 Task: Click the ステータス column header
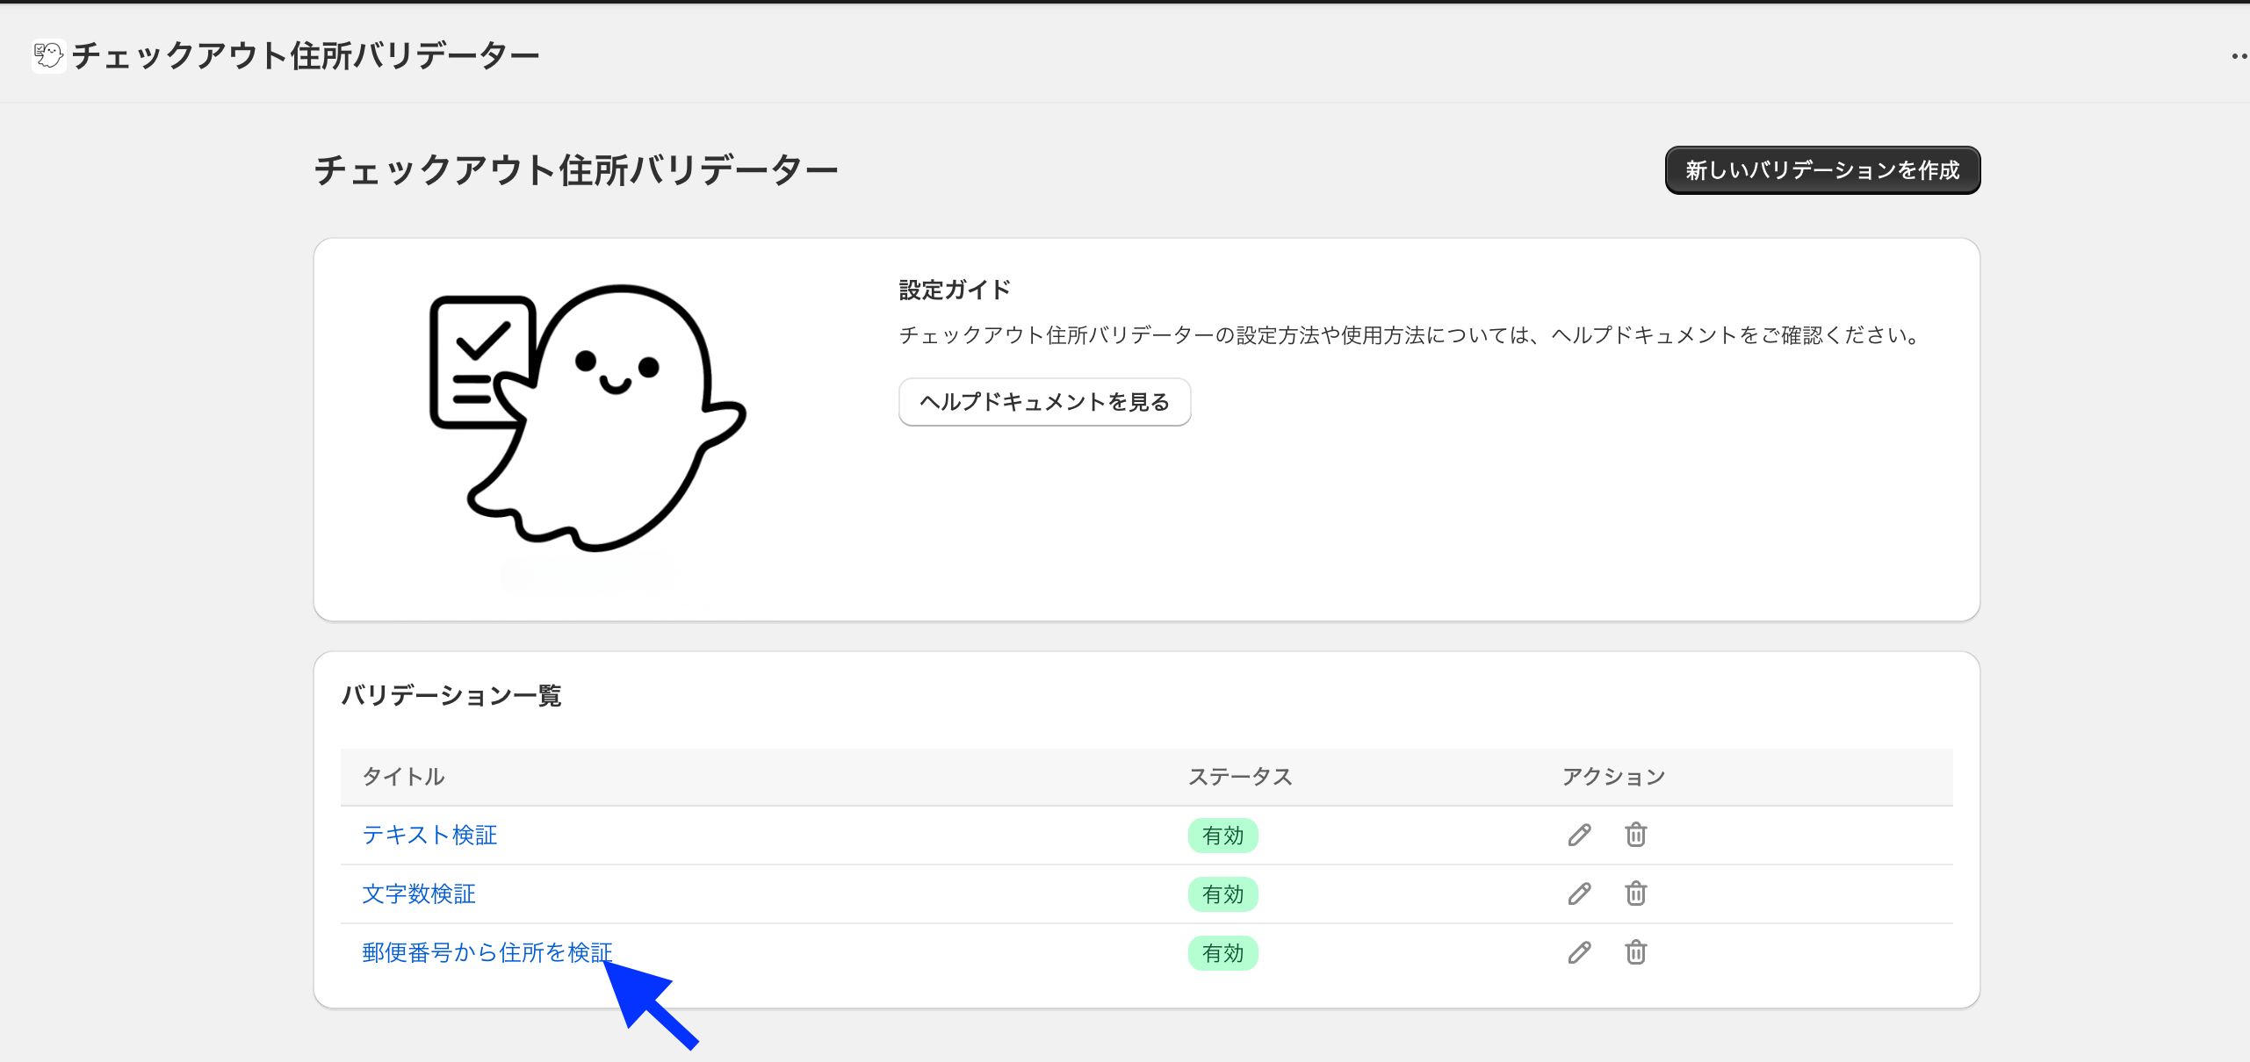pyautogui.click(x=1240, y=777)
